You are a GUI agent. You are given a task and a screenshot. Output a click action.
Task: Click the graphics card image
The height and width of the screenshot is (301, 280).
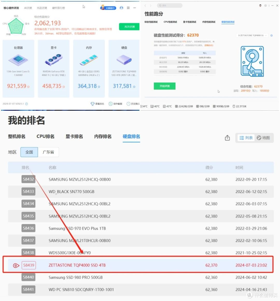coord(54,60)
